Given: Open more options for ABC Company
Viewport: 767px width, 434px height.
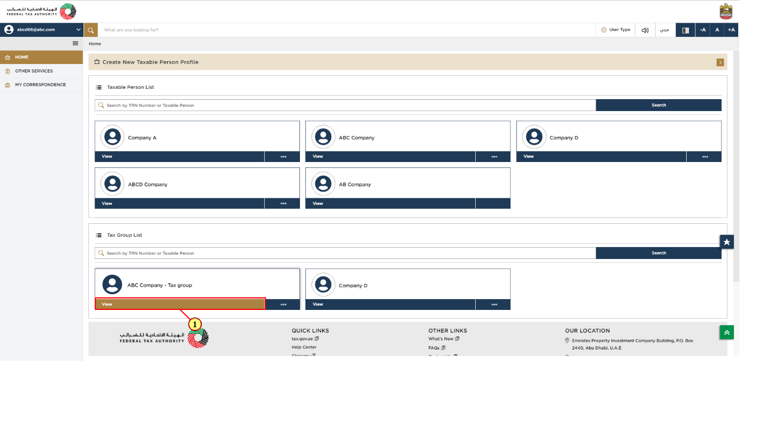Looking at the screenshot, I should point(494,157).
